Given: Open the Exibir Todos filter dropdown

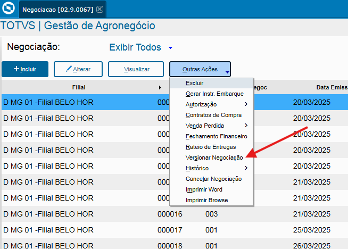Looking at the screenshot, I should [x=170, y=48].
